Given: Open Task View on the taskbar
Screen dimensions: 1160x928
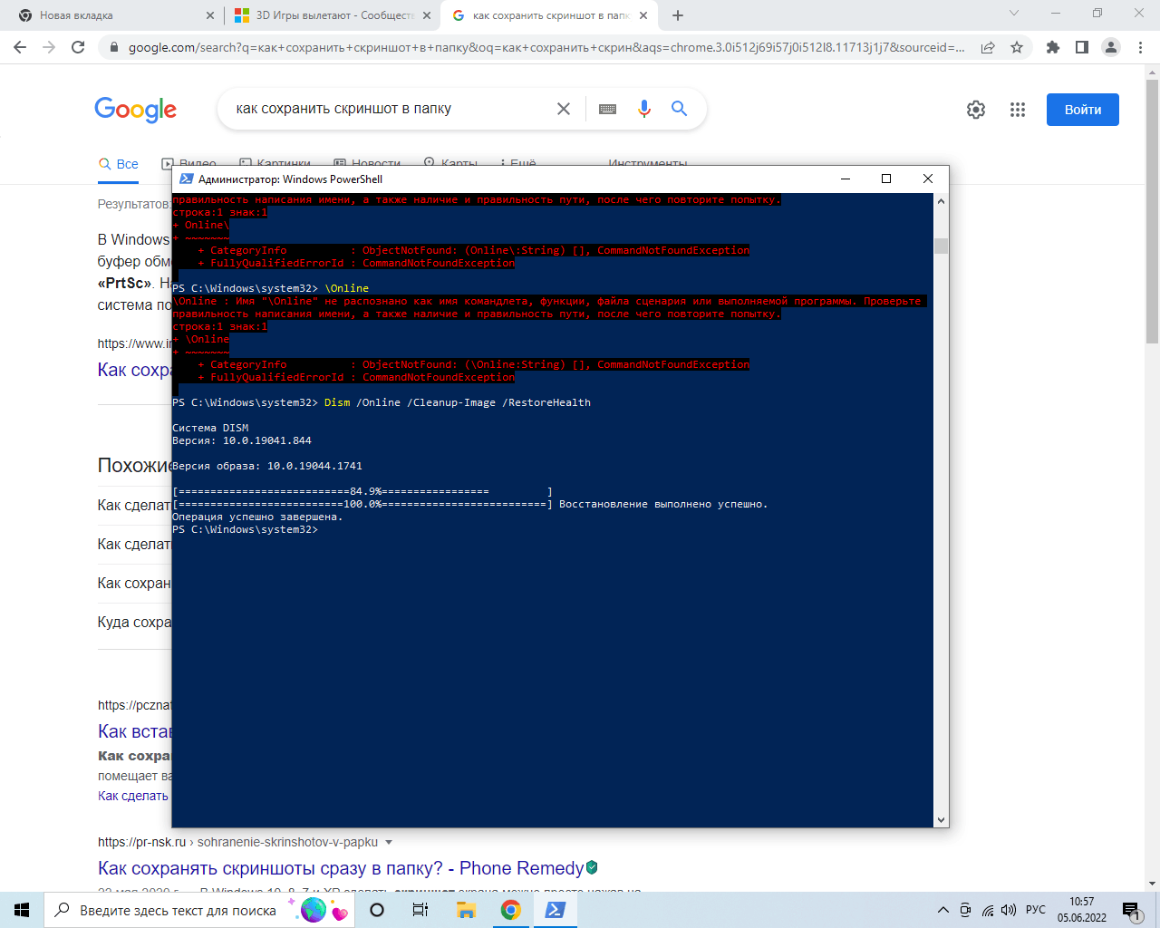Looking at the screenshot, I should [x=420, y=910].
